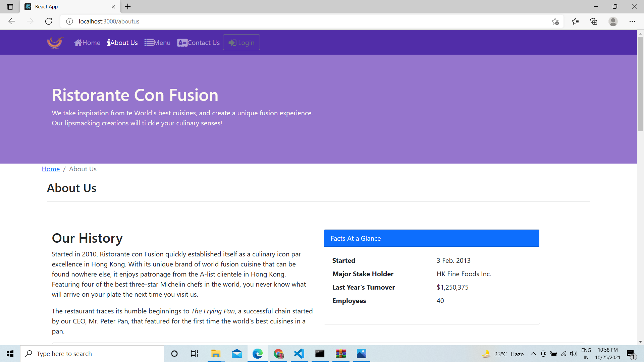Open the Menu nav link

157,43
